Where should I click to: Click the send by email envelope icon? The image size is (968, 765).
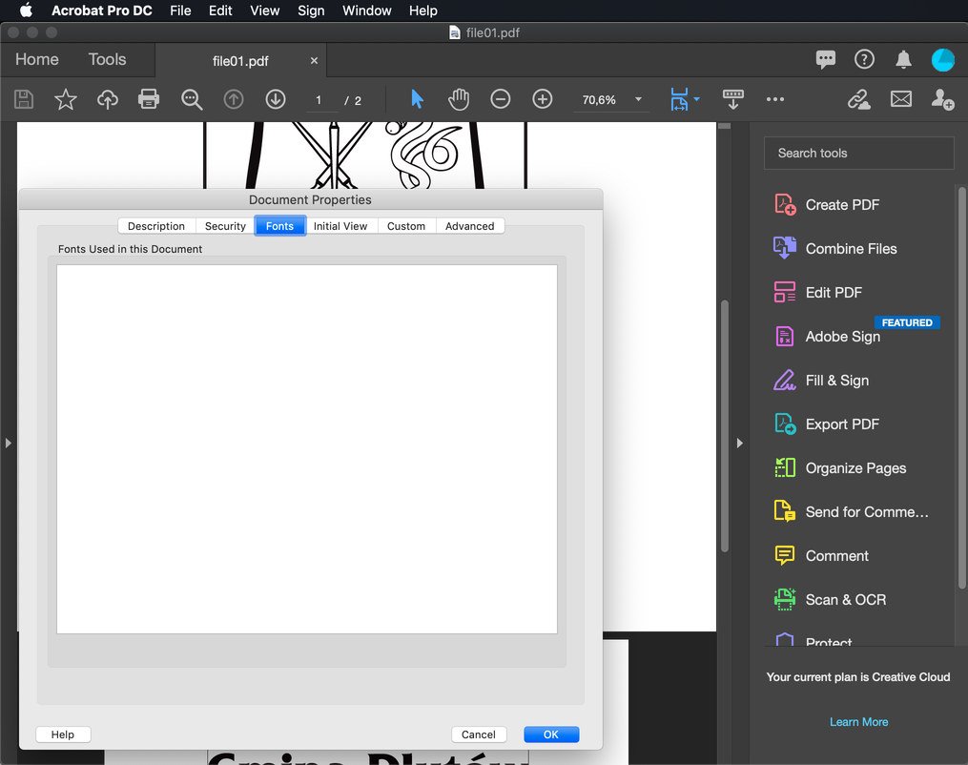pyautogui.click(x=900, y=99)
